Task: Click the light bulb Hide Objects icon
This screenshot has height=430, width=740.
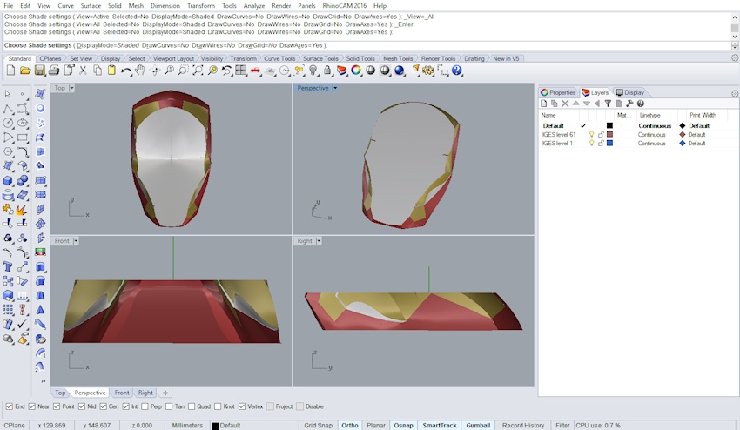Action: click(313, 71)
